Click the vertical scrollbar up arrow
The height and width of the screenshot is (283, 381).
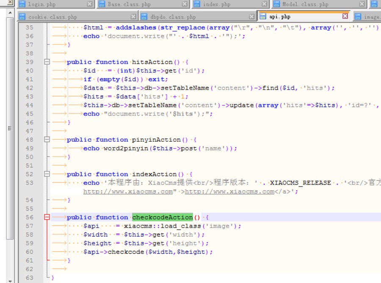click(x=10, y=12)
